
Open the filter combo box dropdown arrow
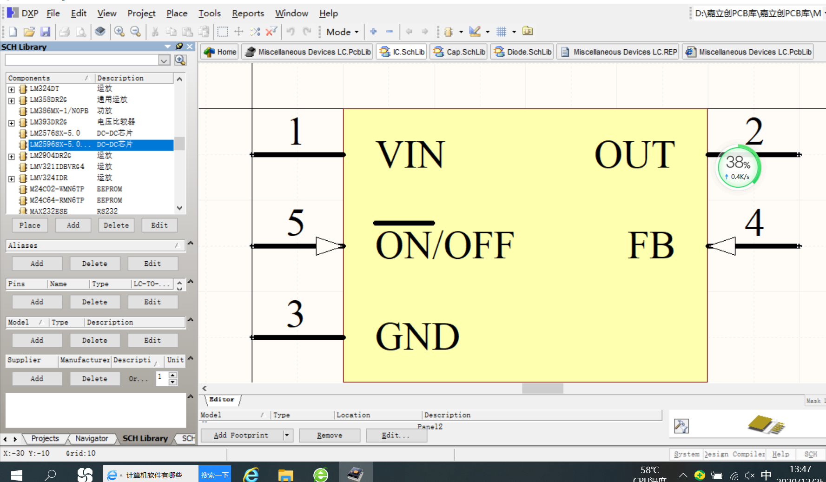tap(164, 60)
